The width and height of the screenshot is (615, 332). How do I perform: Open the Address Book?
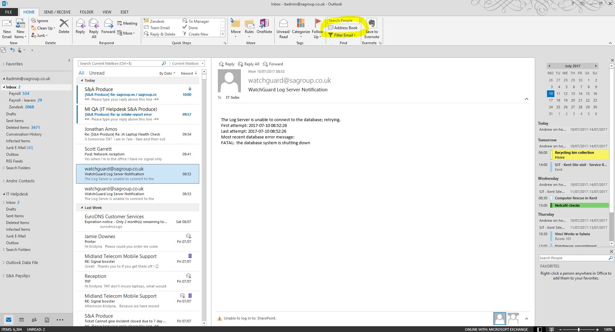(343, 28)
